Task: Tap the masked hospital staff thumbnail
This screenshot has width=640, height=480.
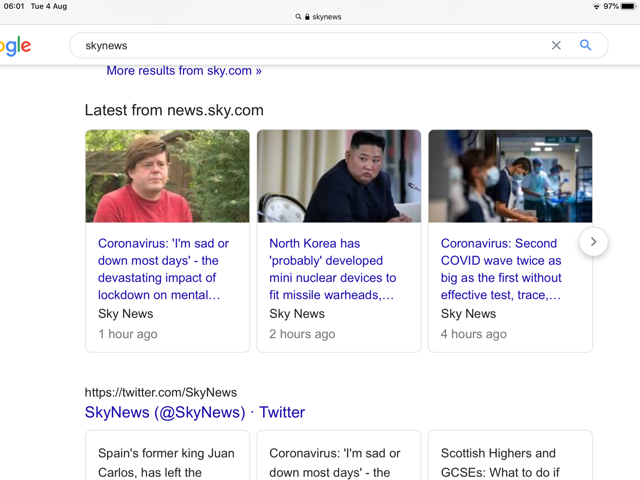Action: pos(510,176)
